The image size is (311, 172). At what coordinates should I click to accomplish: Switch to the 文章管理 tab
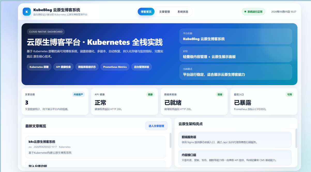point(164,12)
